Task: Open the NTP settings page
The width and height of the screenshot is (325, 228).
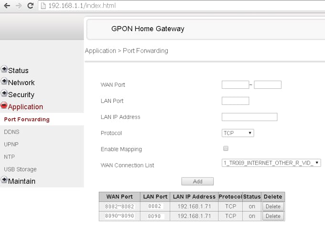Action: tap(10, 157)
